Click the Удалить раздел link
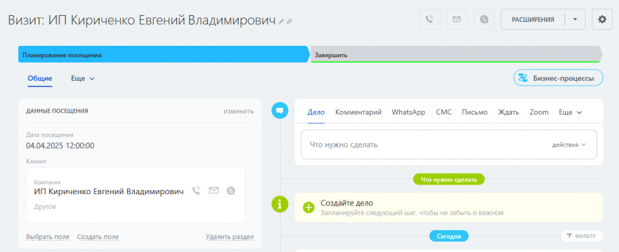Screen dimensions: 619x252 point(230,237)
